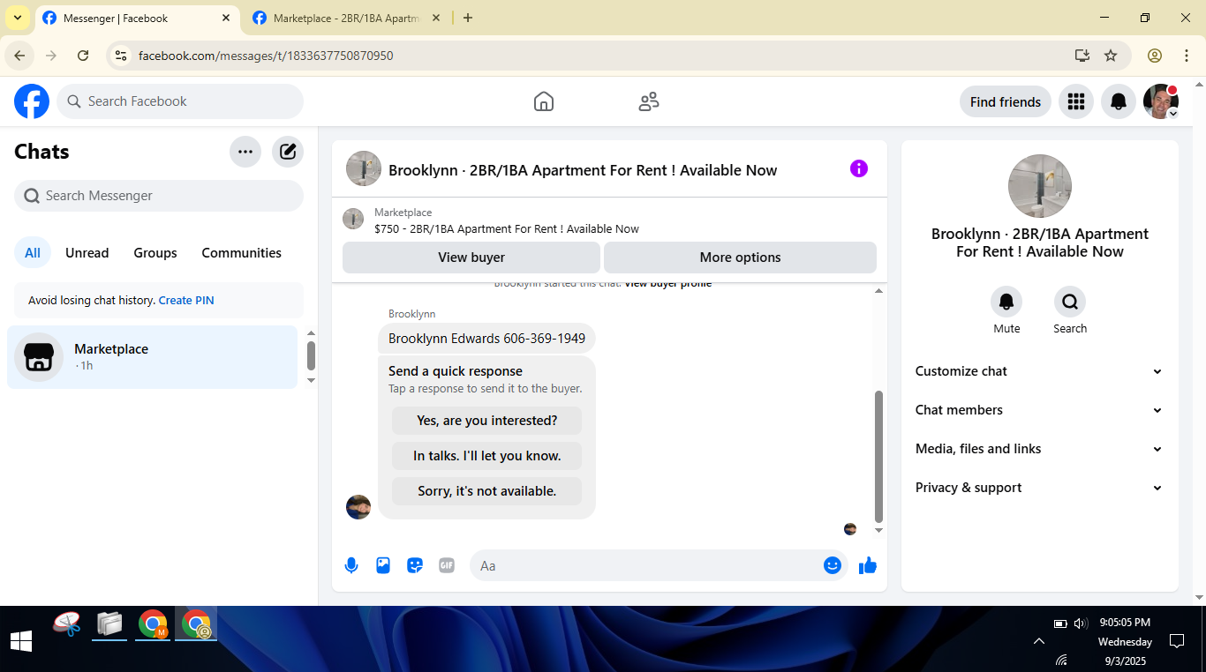Attach a file with the photo icon

(x=383, y=565)
